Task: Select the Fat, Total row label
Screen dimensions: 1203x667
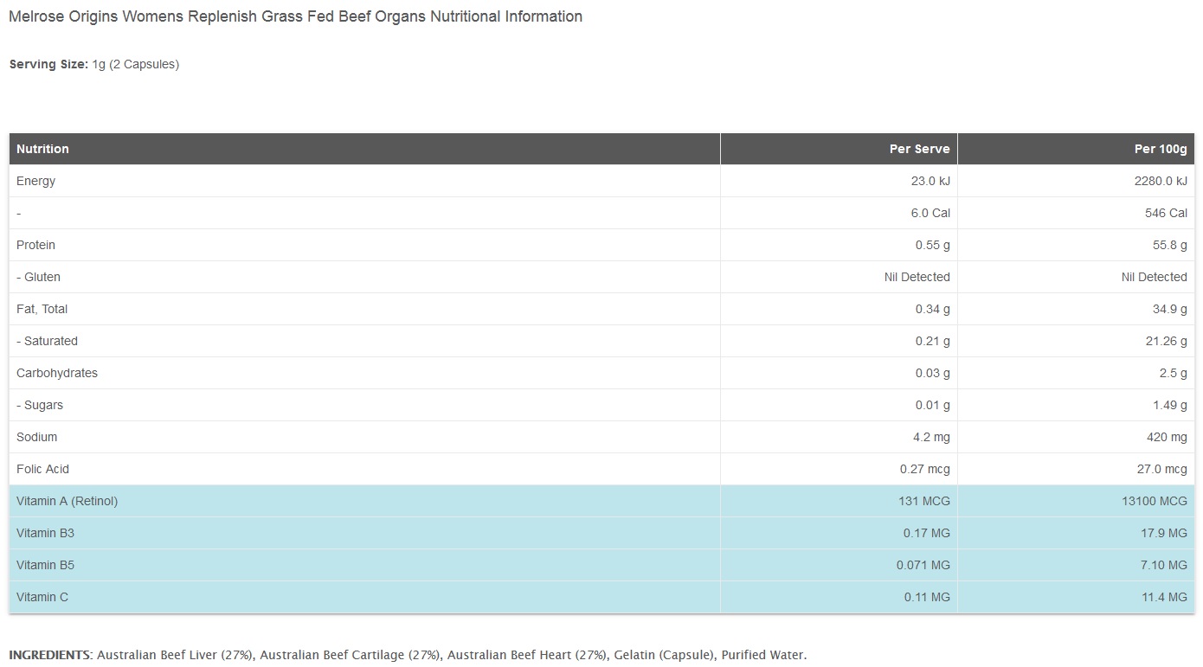Action: click(42, 309)
